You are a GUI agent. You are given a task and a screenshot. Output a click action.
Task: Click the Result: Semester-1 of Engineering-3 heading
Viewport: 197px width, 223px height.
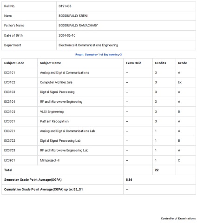tap(98, 54)
